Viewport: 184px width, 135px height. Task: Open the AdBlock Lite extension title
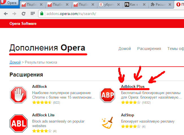[x=43, y=115]
